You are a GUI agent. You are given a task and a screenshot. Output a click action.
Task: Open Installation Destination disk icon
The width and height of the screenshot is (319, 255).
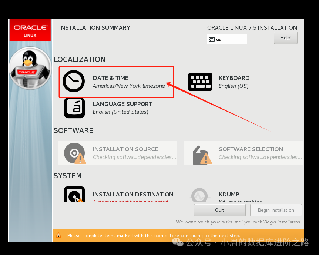point(74,194)
